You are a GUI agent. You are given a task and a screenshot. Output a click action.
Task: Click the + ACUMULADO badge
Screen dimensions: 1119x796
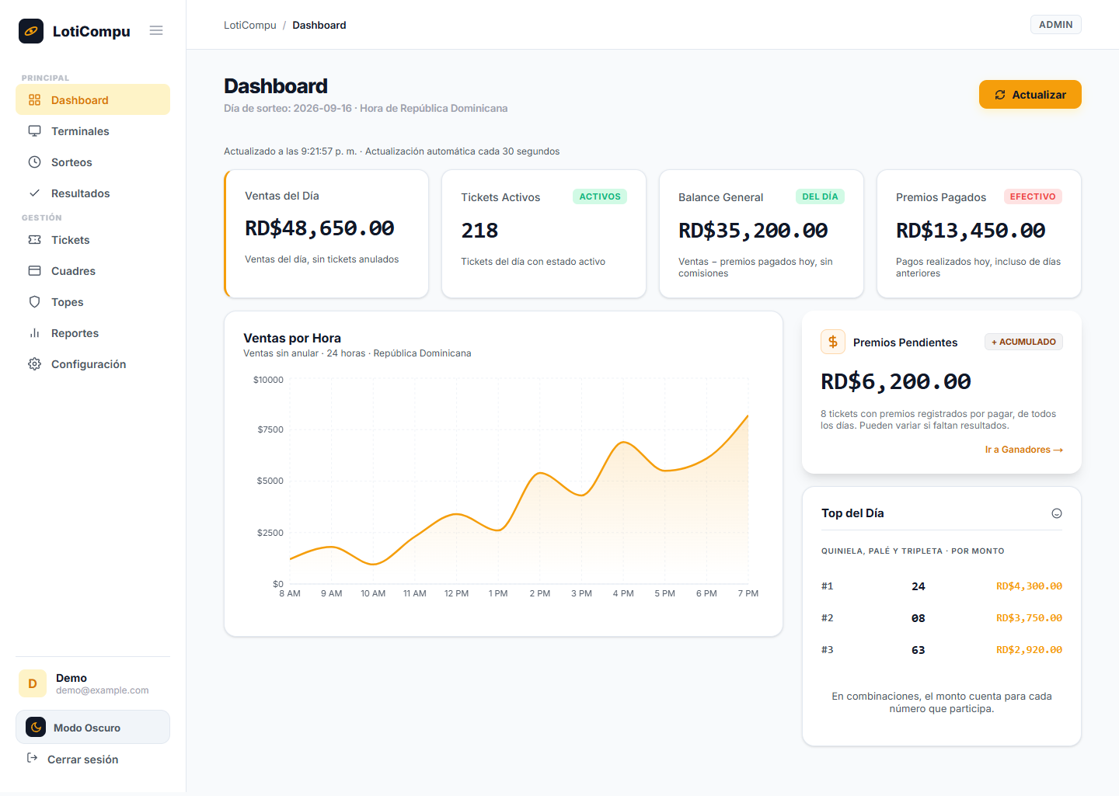1023,342
